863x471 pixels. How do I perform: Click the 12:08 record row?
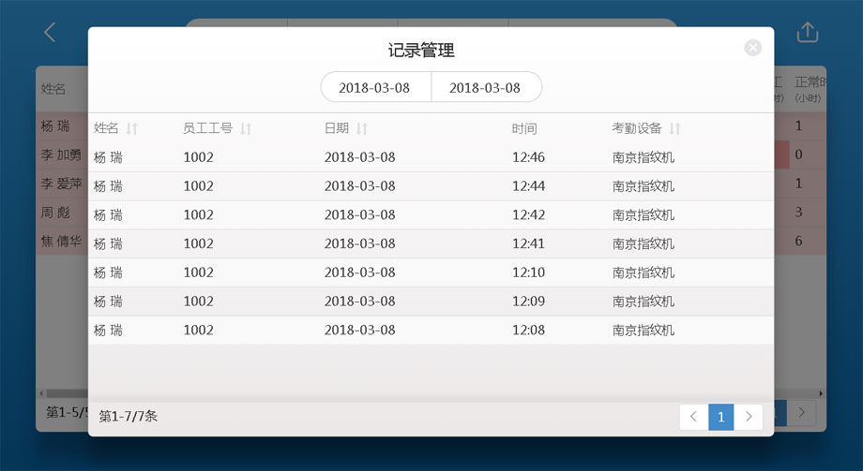pos(431,331)
